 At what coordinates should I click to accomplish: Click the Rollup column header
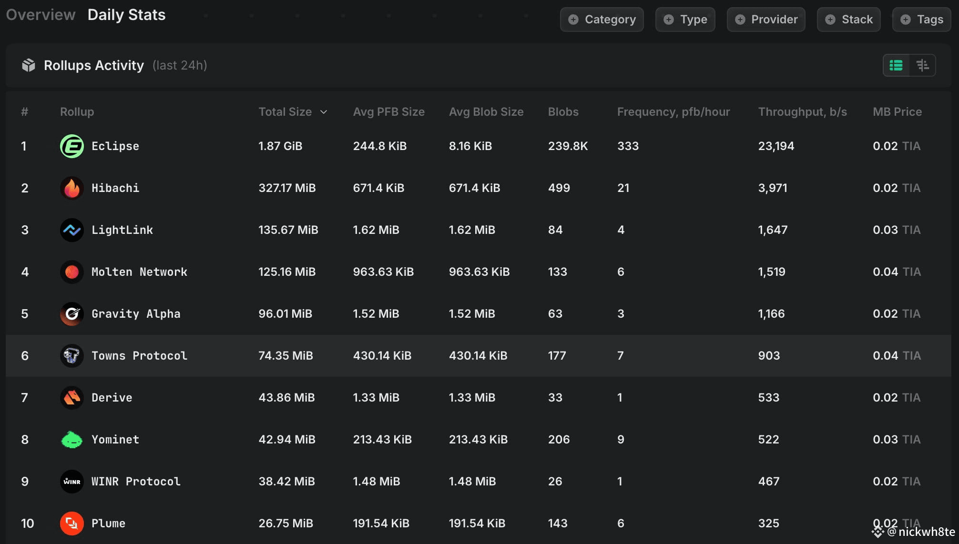coord(77,112)
